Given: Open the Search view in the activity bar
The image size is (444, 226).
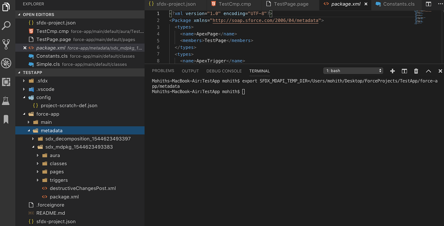Looking at the screenshot, I should (6, 25).
